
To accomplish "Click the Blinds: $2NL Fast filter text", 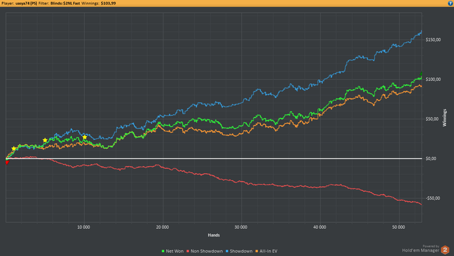I will click(65, 3).
